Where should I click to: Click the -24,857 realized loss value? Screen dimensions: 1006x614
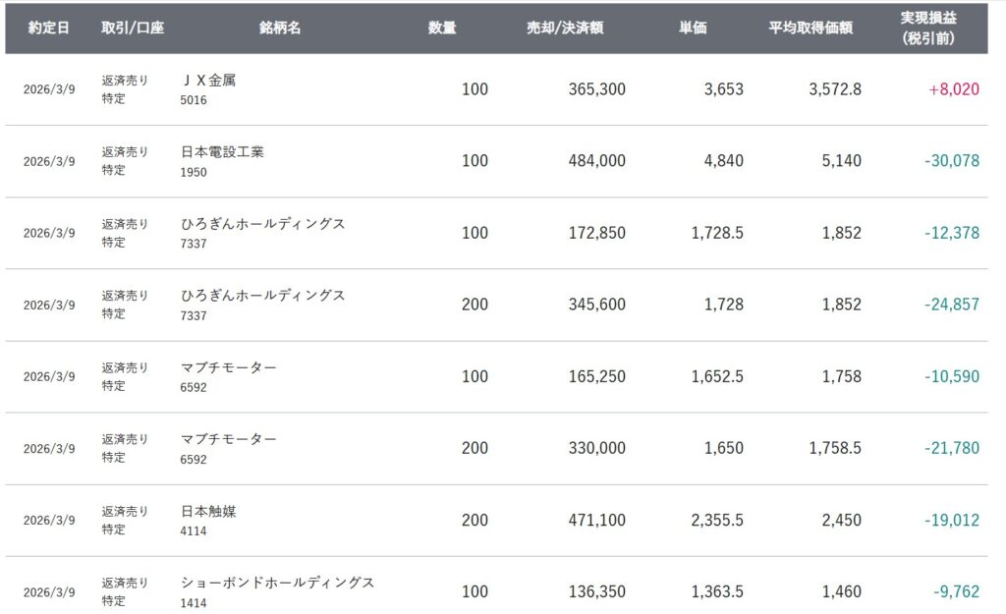tap(951, 305)
